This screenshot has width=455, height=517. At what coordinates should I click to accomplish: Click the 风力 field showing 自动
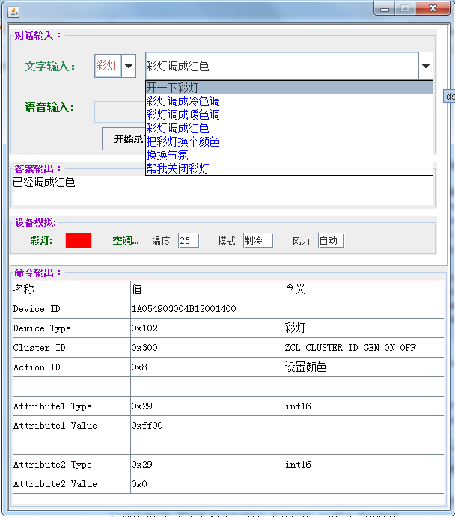coord(331,240)
